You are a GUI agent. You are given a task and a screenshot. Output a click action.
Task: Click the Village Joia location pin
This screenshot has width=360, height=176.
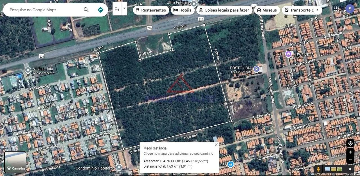click(28, 70)
